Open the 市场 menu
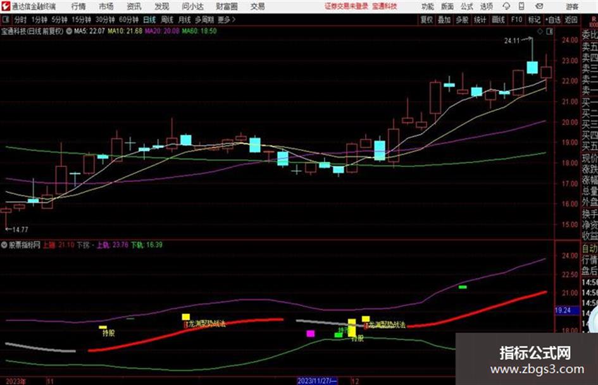This screenshot has width=598, height=385. 106,6
